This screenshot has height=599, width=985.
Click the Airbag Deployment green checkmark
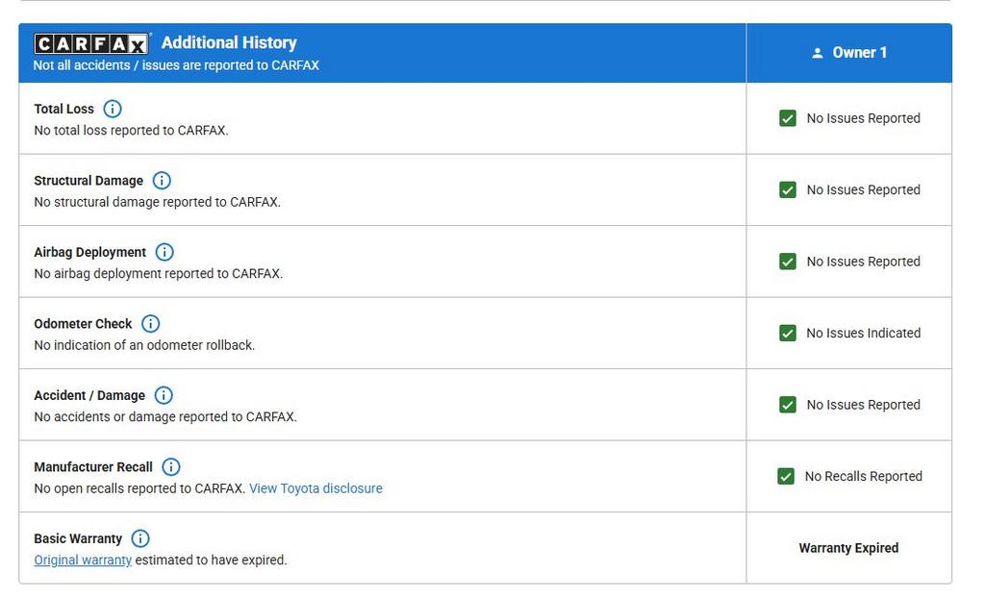tap(788, 262)
